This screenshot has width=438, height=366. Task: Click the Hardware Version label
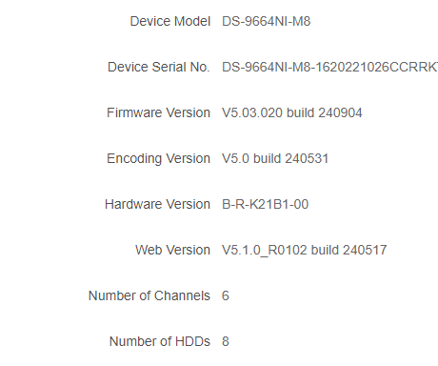(157, 204)
